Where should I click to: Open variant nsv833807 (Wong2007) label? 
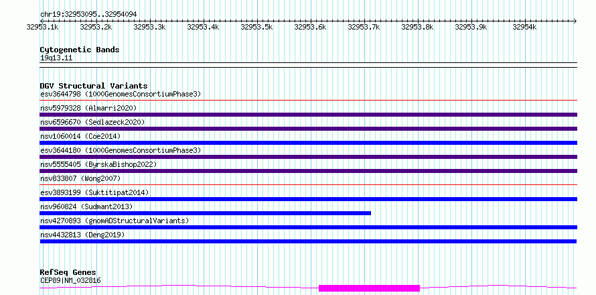click(80, 178)
